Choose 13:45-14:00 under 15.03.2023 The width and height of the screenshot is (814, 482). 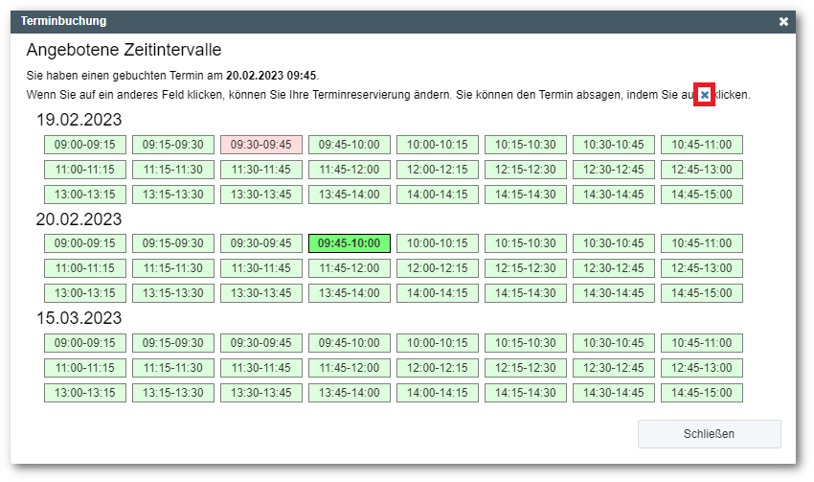(x=350, y=393)
